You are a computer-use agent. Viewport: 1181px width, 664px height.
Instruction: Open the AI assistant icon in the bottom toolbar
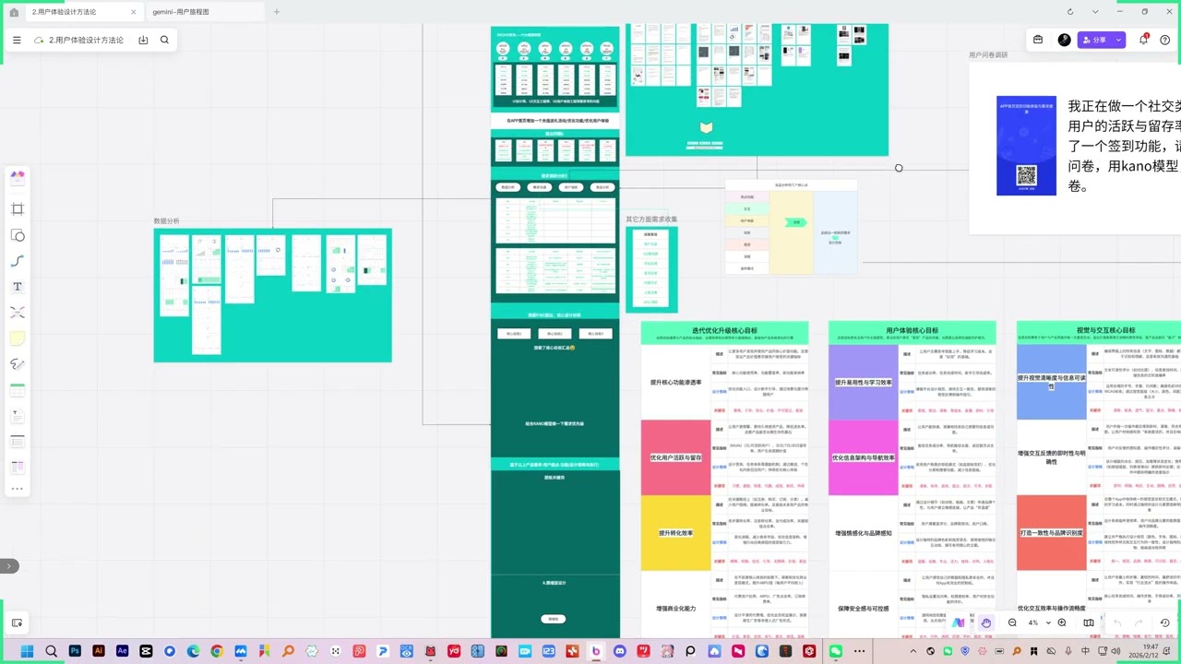(x=959, y=622)
